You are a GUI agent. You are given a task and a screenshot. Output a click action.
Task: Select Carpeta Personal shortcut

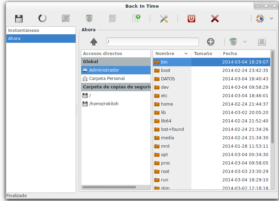coord(107,79)
